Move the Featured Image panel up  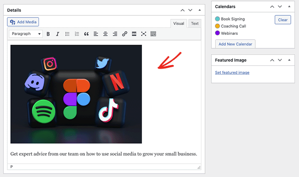click(x=272, y=60)
